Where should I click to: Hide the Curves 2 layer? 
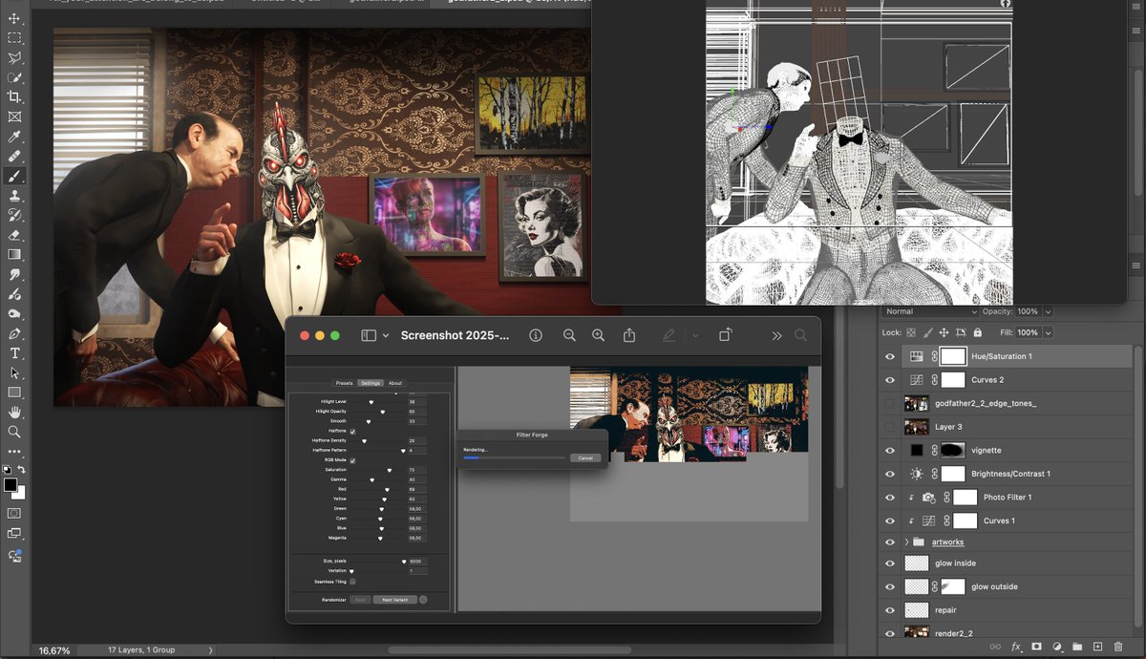890,379
